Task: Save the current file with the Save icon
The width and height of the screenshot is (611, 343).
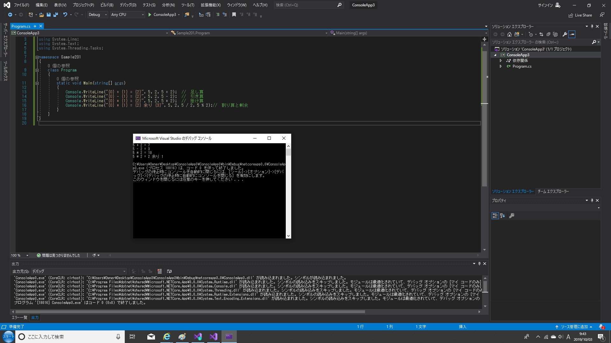Action: click(x=48, y=15)
